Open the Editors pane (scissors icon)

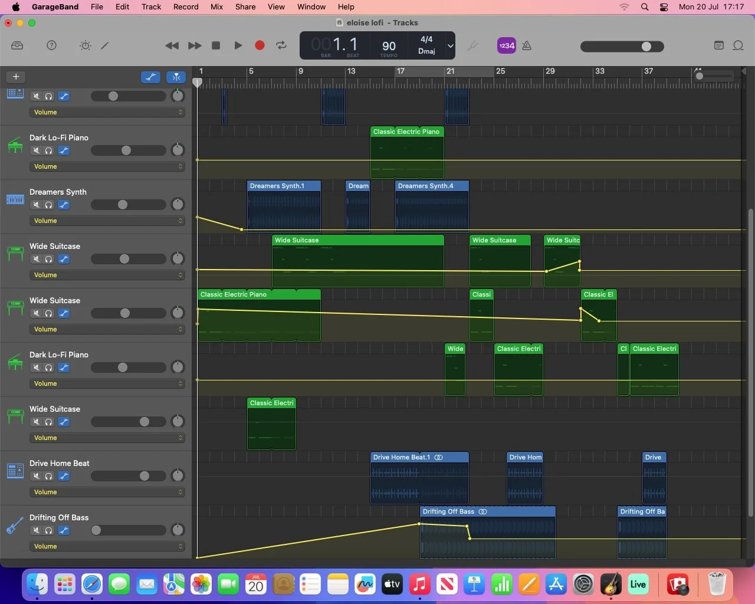pyautogui.click(x=105, y=45)
